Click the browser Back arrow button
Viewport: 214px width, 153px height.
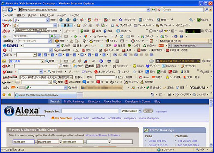(4, 10)
